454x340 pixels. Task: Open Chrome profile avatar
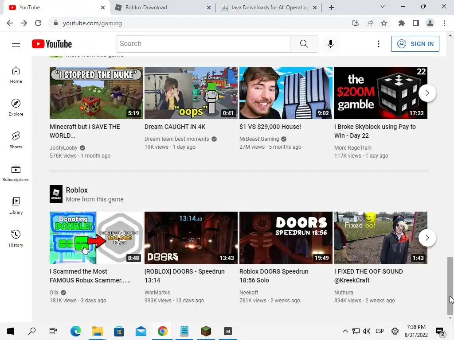coord(430,23)
